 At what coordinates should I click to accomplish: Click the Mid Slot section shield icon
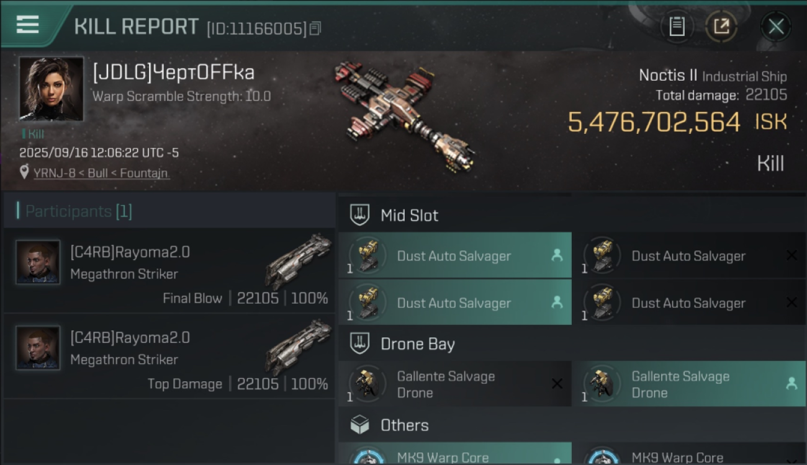(359, 215)
